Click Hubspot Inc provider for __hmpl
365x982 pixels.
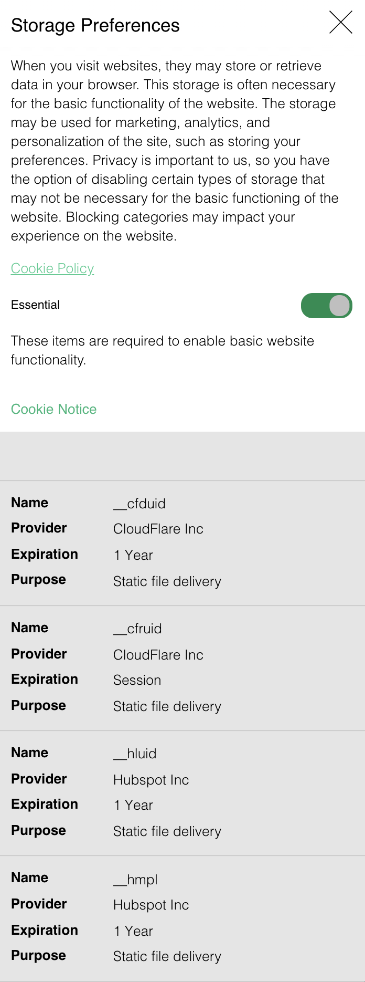pyautogui.click(x=151, y=905)
